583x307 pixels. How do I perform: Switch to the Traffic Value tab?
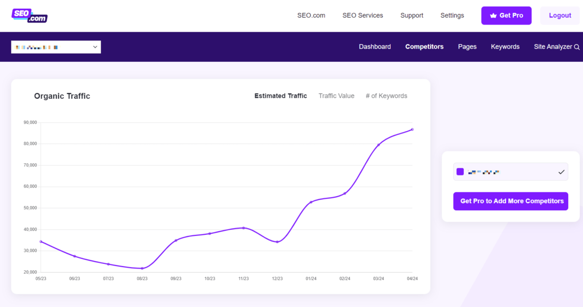click(336, 96)
